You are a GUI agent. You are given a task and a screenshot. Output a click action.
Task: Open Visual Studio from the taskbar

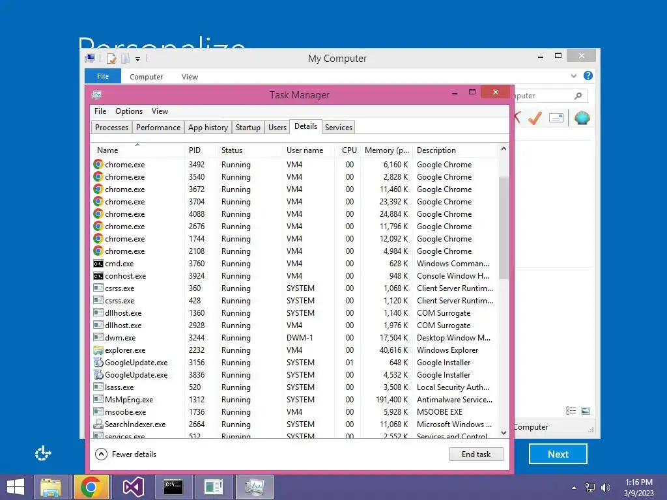coord(133,487)
